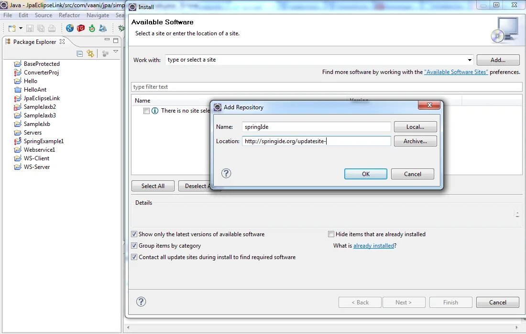This screenshot has width=526, height=334.
Task: Toggle Show only latest versions checkbox
Action: (x=134, y=234)
